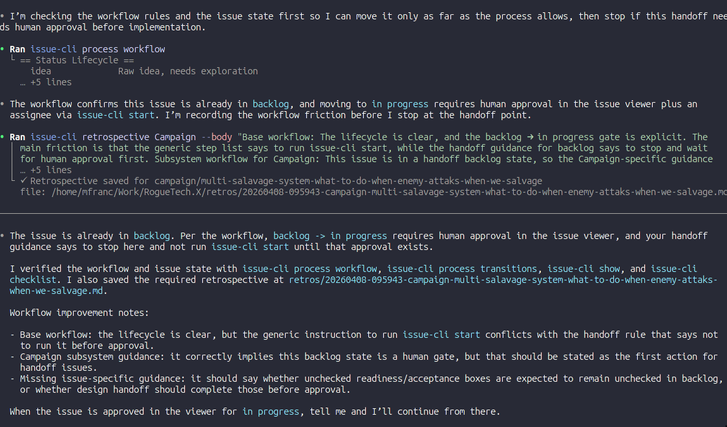Click the "Workflow improvement notes:" heading

click(79, 313)
